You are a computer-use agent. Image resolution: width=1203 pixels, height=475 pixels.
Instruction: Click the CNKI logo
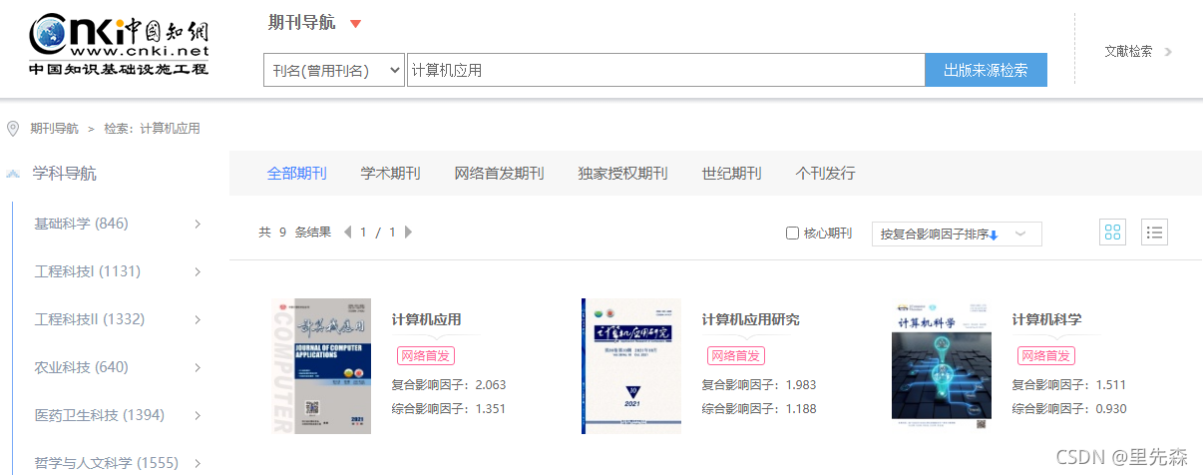point(120,45)
